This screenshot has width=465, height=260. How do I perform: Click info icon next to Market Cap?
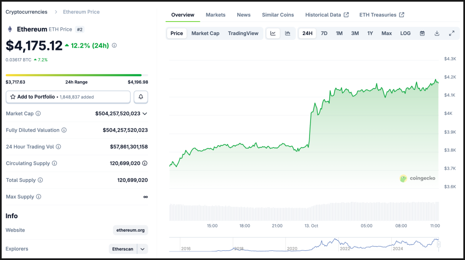click(x=39, y=114)
